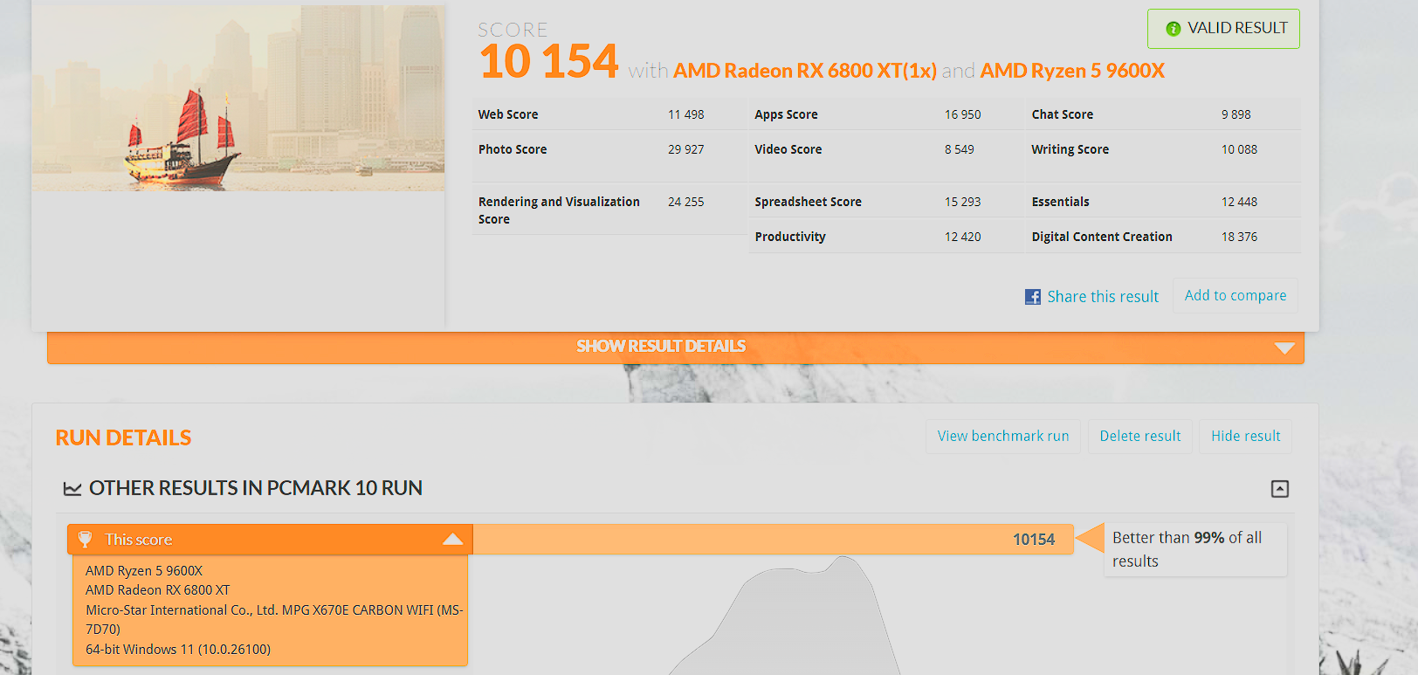Click AMD Ryzen 5 9600X heading link
Viewport: 1418px width, 675px height.
[1072, 71]
